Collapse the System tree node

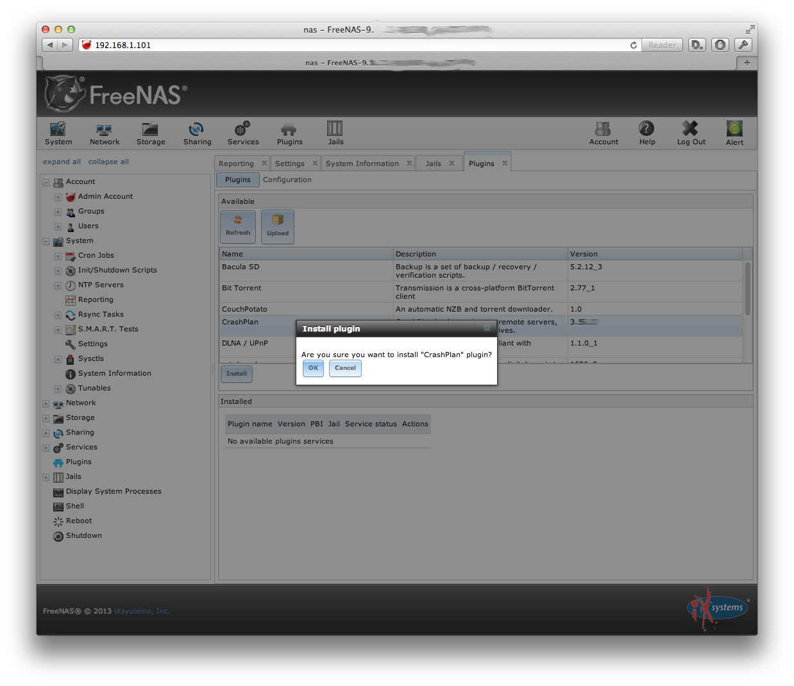tap(46, 241)
